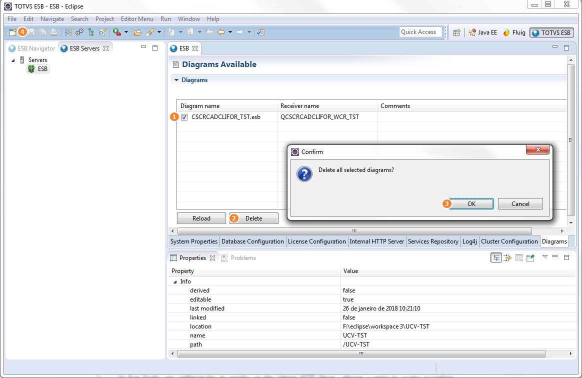This screenshot has width=582, height=378.
Task: Click Show Advanced Properties icon in Properties
Action: click(x=507, y=257)
